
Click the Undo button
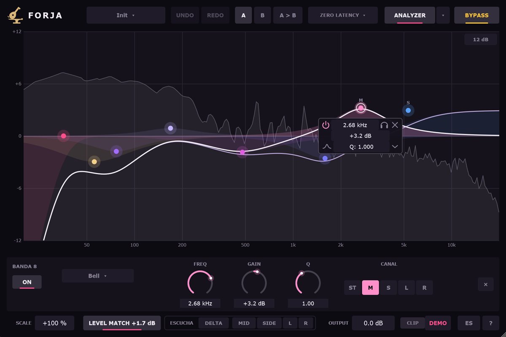tap(185, 15)
